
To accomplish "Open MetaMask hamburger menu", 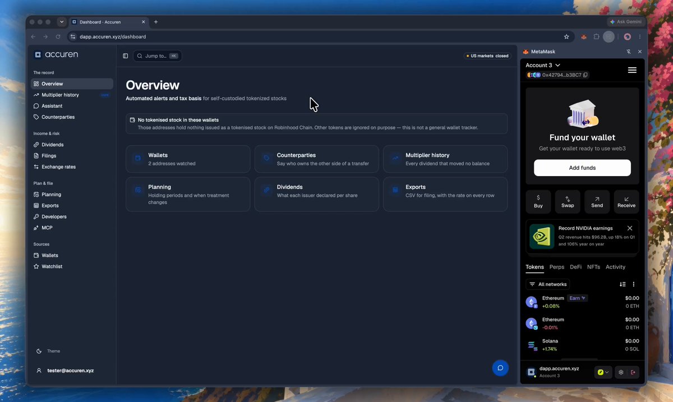I will 632,70.
